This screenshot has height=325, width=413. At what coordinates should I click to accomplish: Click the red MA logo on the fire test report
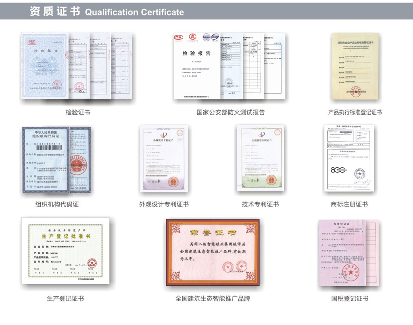pos(178,38)
